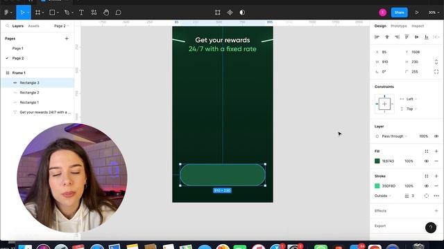Click the Share button
Image resolution: width=444 pixels, height=249 pixels.
(400, 12)
